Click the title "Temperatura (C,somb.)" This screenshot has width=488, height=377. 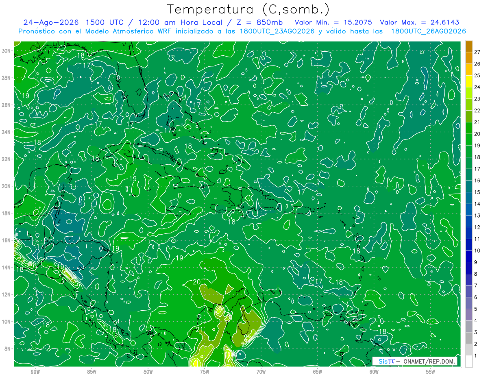(x=248, y=9)
